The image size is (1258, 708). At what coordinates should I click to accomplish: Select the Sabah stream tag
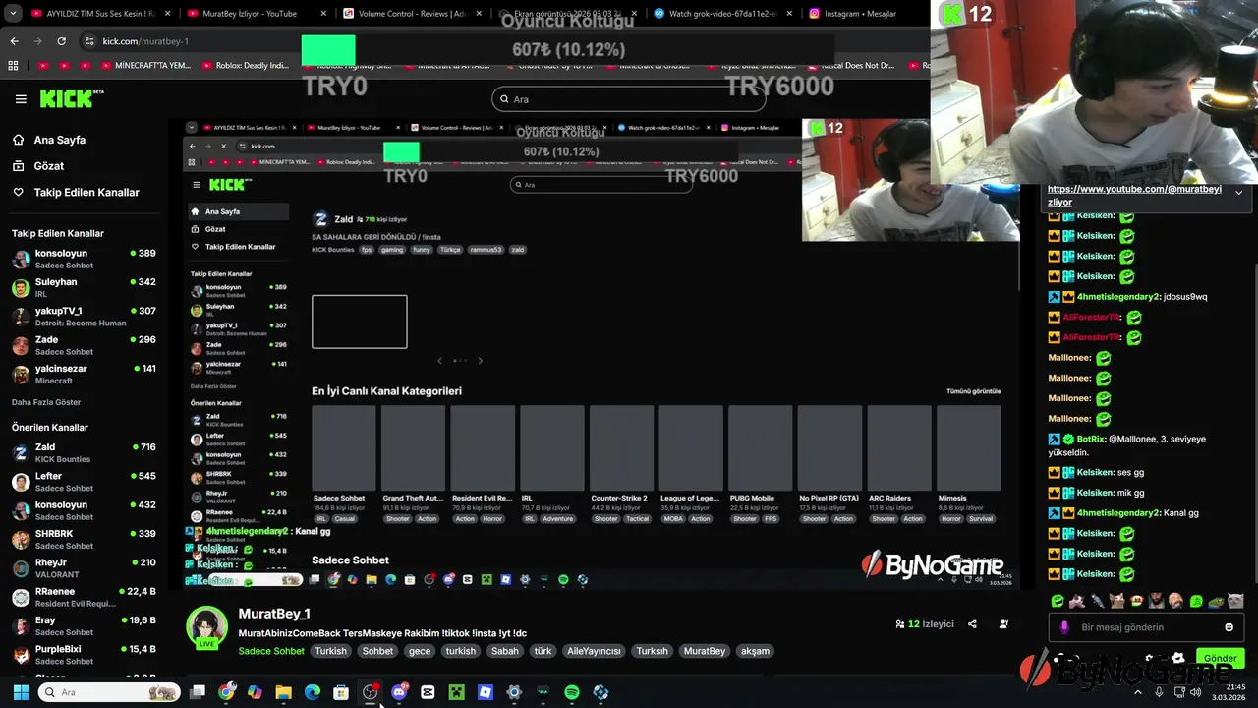click(505, 651)
